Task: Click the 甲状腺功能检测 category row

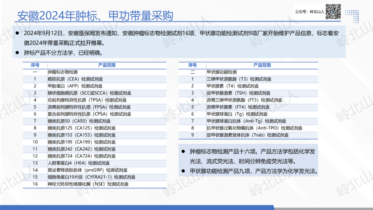Action: click(248, 72)
